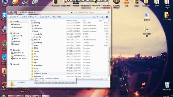This screenshot has height=97, width=173.
Task: Sort by the Name column header
Action: click(33, 21)
